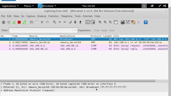
Task: Open the Analyze menu
Action: click(x=42, y=16)
